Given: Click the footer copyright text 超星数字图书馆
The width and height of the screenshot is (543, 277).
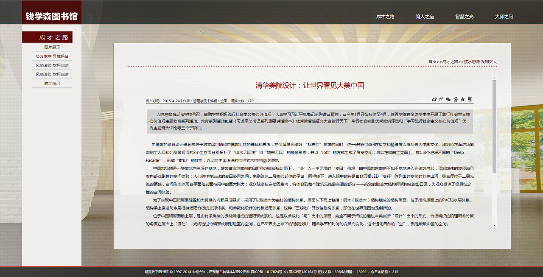Looking at the screenshot, I should pos(156,272).
